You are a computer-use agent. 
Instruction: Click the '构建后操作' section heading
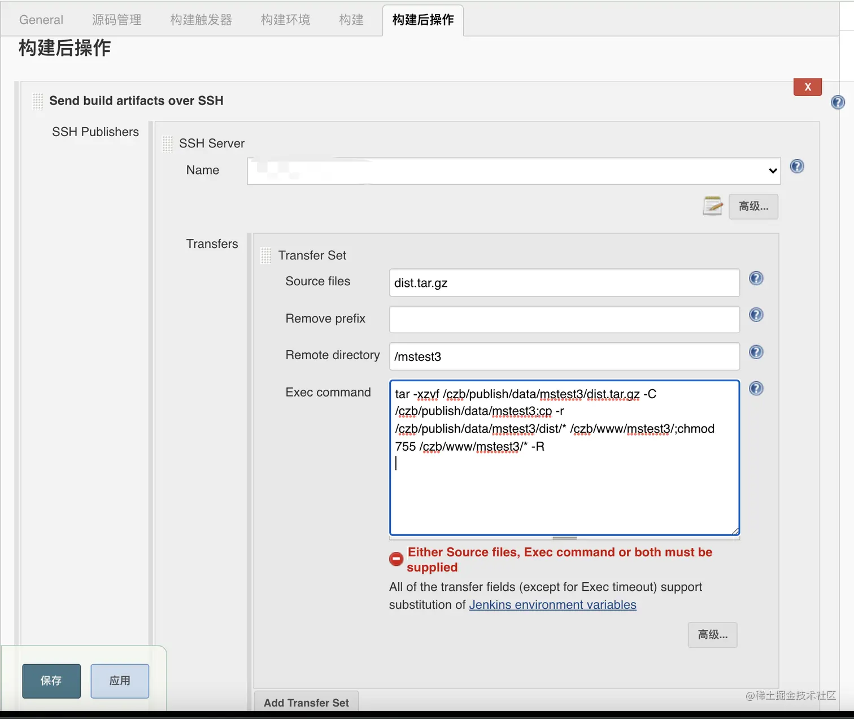click(x=65, y=48)
